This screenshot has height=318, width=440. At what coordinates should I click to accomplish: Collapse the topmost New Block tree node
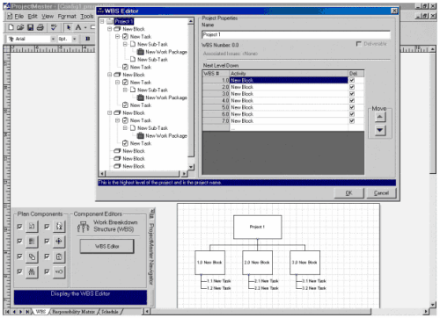(109, 29)
